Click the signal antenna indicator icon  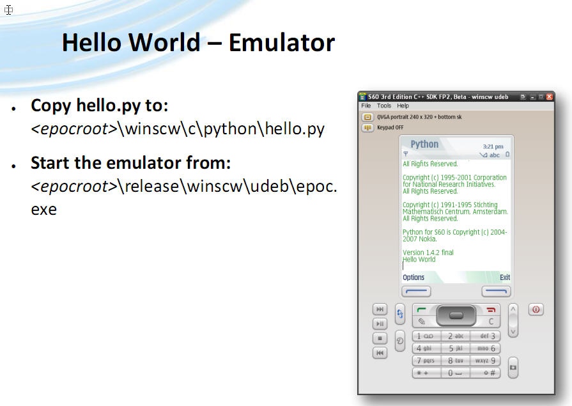pos(405,153)
